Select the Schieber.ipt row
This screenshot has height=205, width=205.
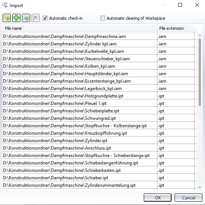[x=100, y=178]
